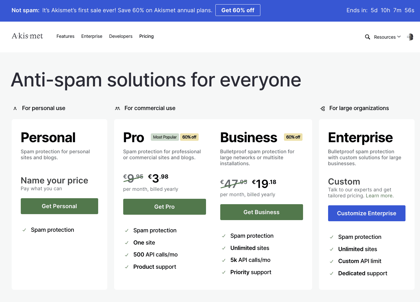Image resolution: width=420 pixels, height=302 pixels.
Task: Click the 60% off badge beside Business
Action: point(293,137)
